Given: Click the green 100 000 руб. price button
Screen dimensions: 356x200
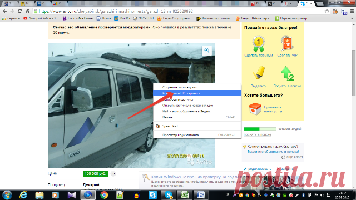Looking at the screenshot, I should [95, 174].
